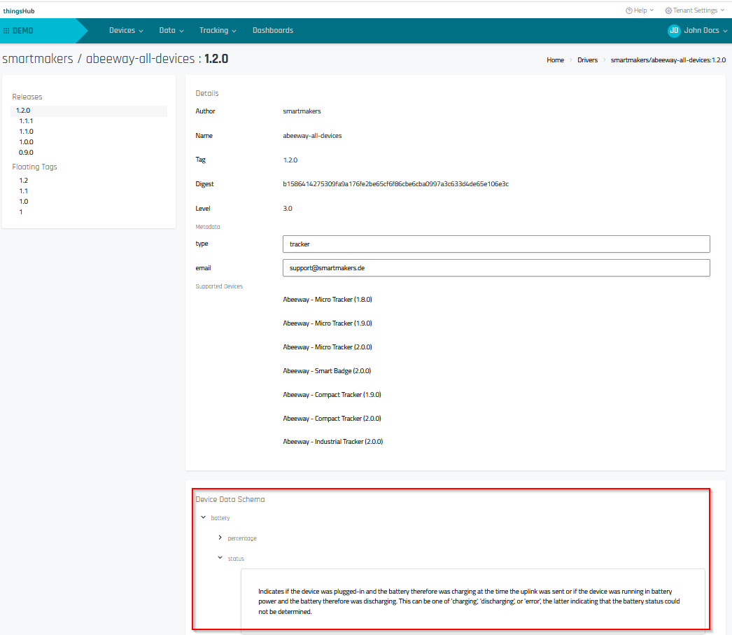Go to the Dashboards page
Viewport: 732px width, 635px height.
(x=273, y=31)
